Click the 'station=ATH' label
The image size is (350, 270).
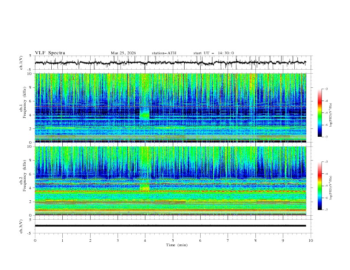tap(164, 53)
